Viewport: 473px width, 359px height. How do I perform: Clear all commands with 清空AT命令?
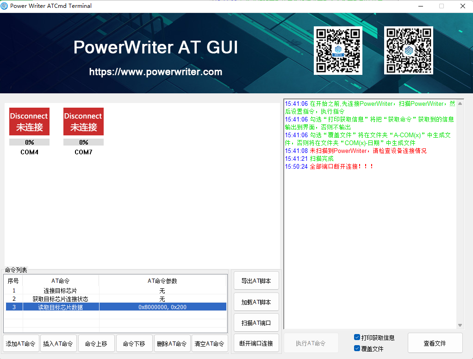pos(210,343)
